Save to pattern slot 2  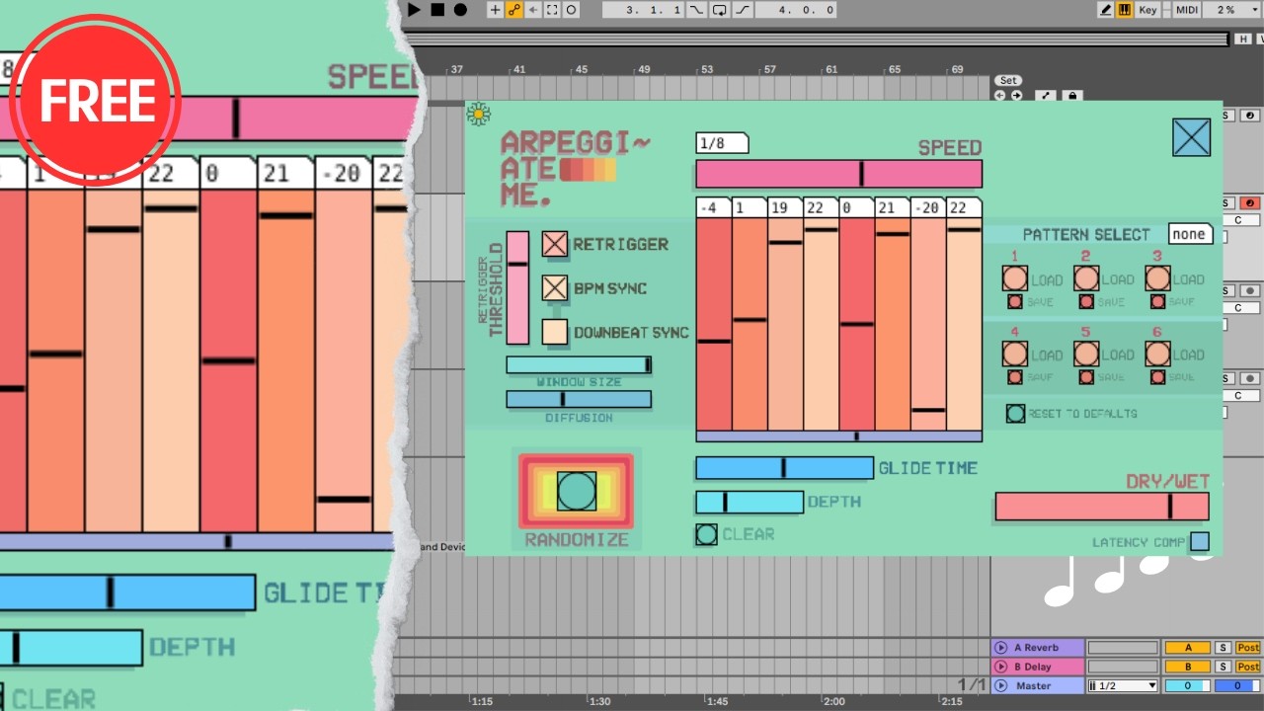(x=1086, y=302)
